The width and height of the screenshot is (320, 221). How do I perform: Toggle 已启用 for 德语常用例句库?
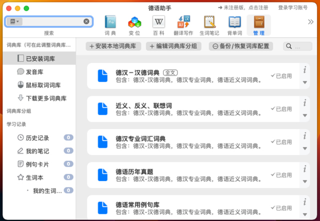[x=281, y=208]
